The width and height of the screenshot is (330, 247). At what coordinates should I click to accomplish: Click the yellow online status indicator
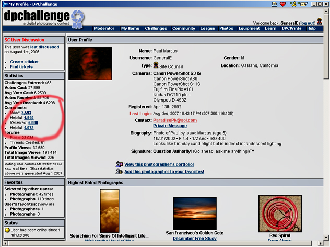pos(7,230)
